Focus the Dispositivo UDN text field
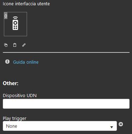The height and width of the screenshot is (134, 132). pos(66,104)
